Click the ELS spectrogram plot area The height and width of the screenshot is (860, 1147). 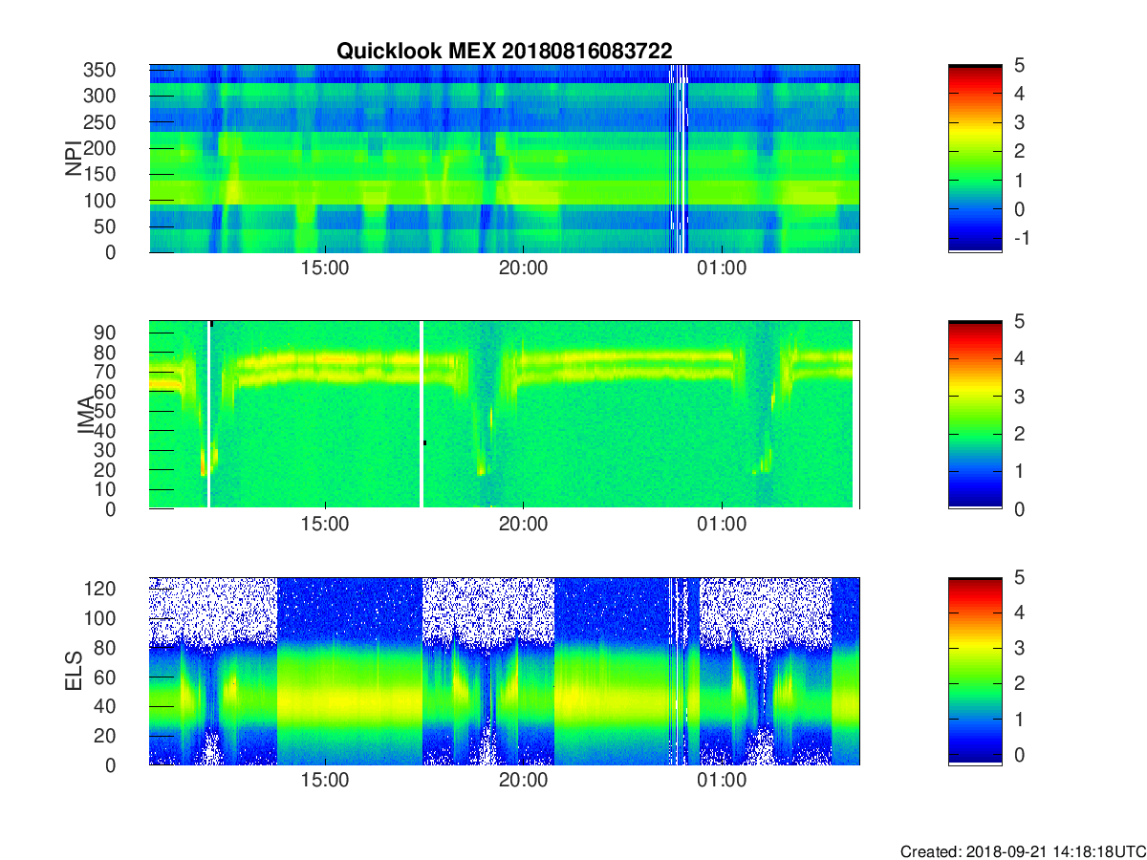(505, 671)
